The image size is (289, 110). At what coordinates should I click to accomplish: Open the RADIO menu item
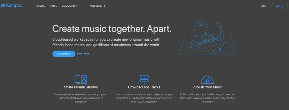click(x=54, y=6)
